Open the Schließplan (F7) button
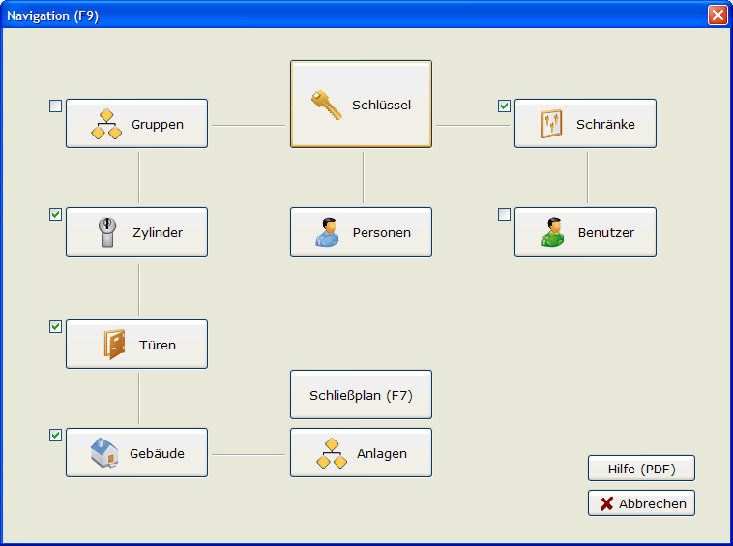The image size is (733, 546). [x=361, y=395]
